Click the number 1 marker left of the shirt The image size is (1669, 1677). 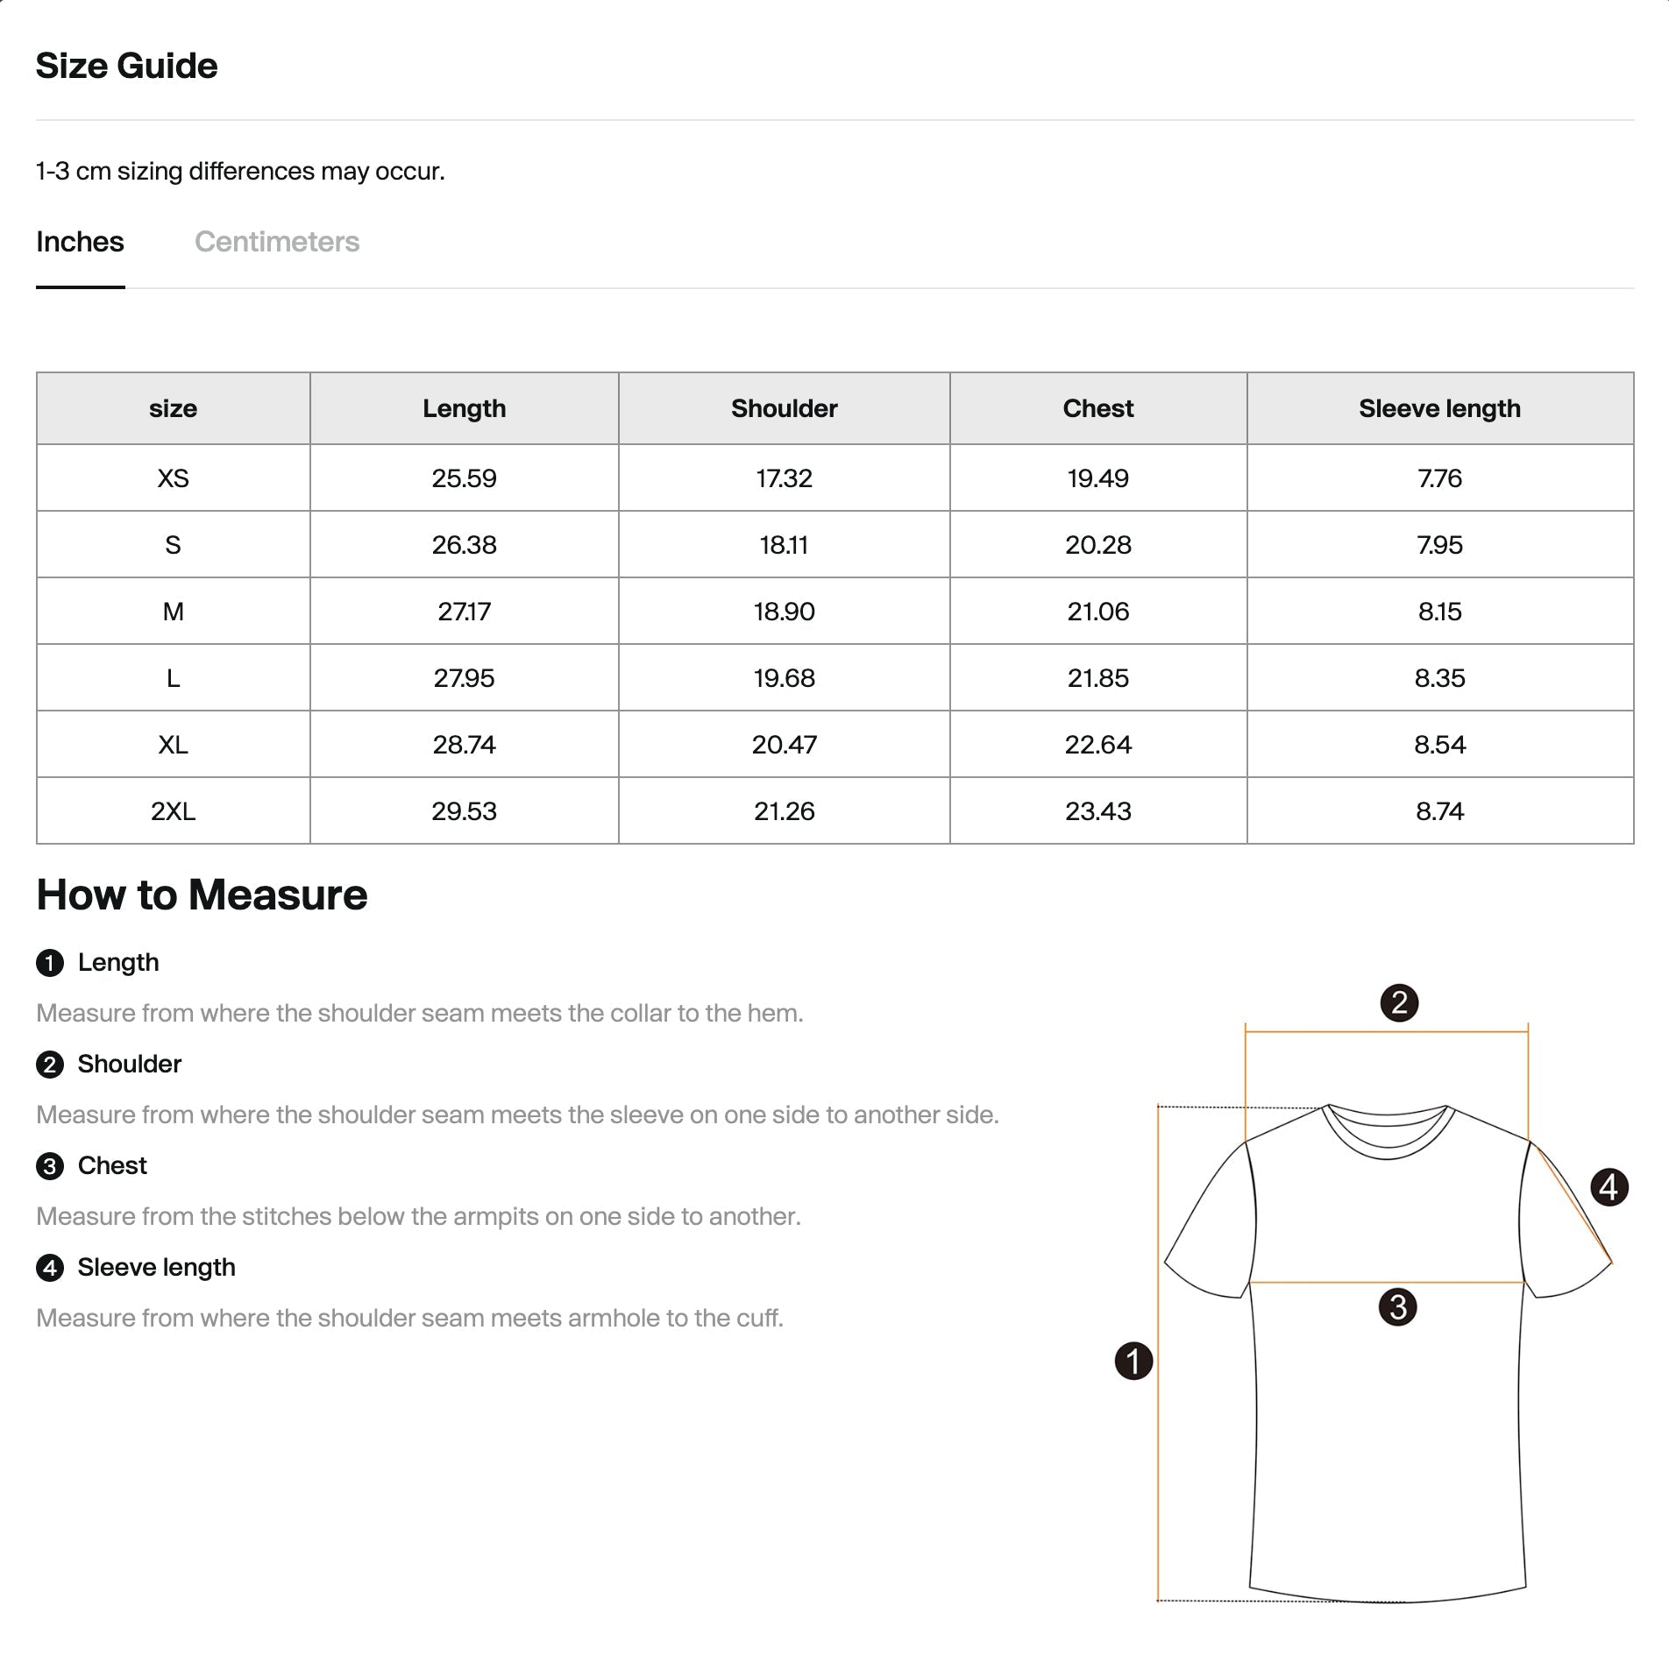[x=1133, y=1361]
